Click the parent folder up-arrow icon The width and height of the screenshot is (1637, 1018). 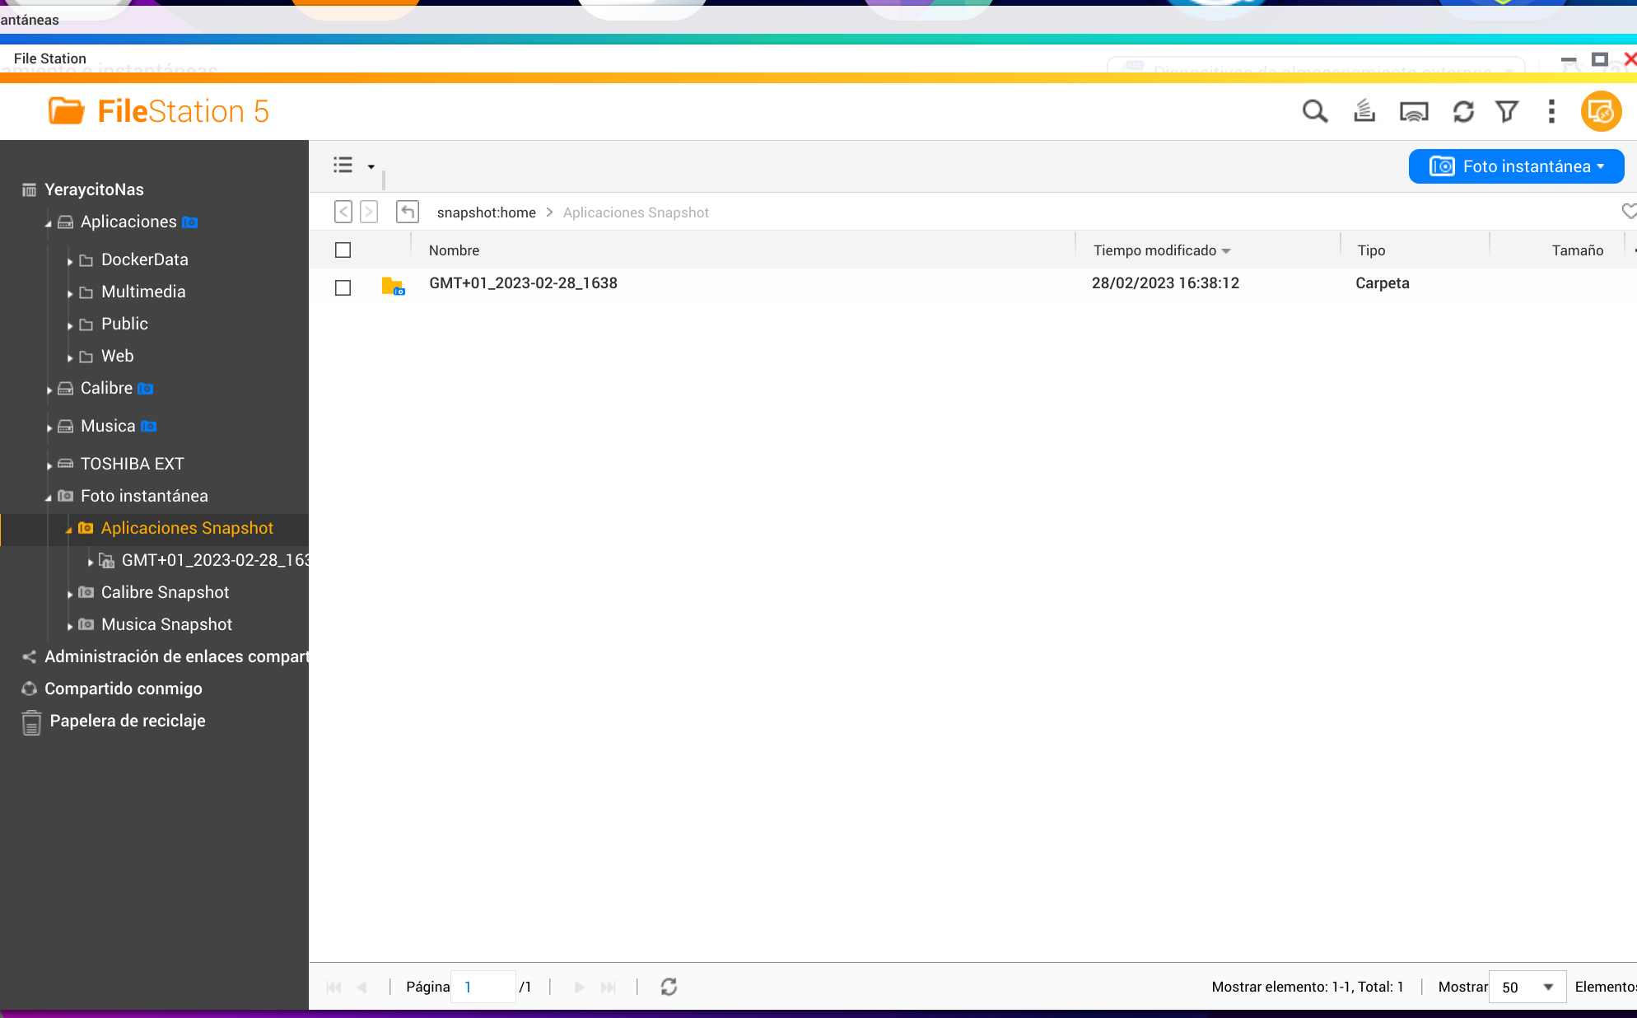408,212
